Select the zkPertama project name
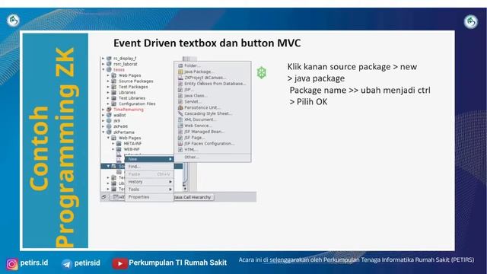 point(124,132)
